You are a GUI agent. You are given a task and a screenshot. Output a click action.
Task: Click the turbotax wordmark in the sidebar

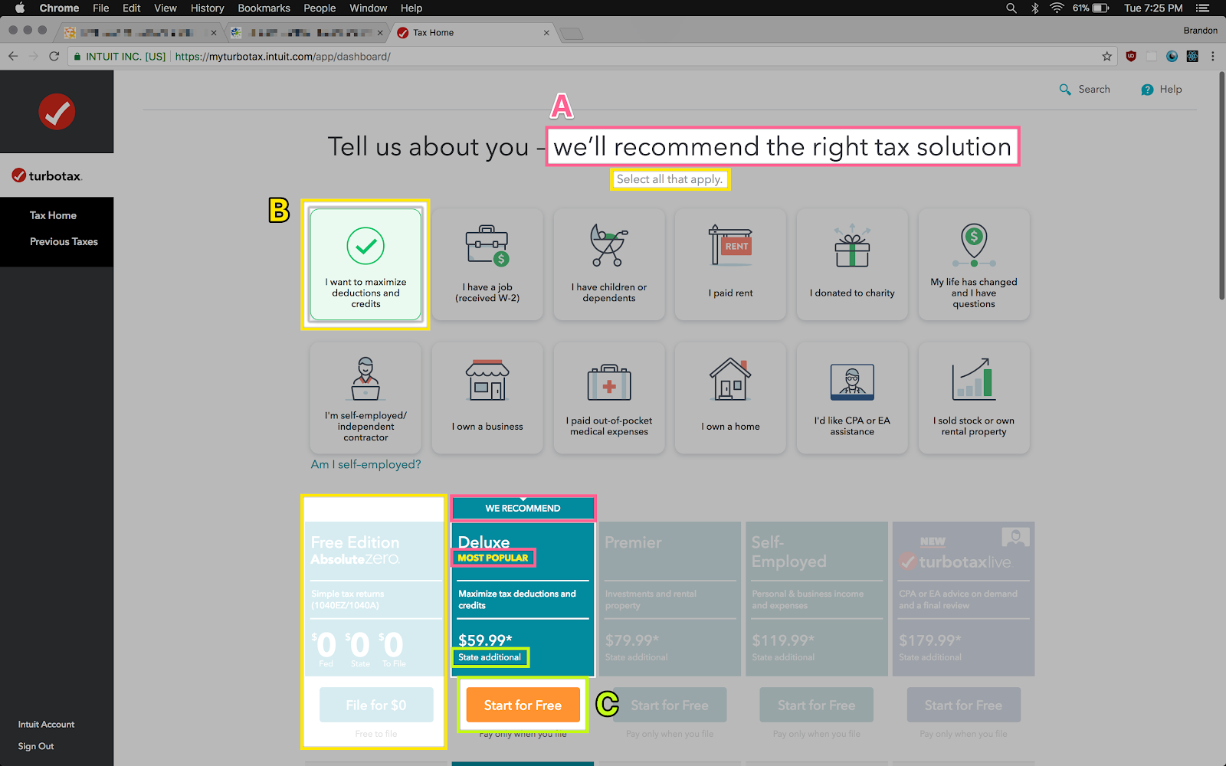(47, 175)
